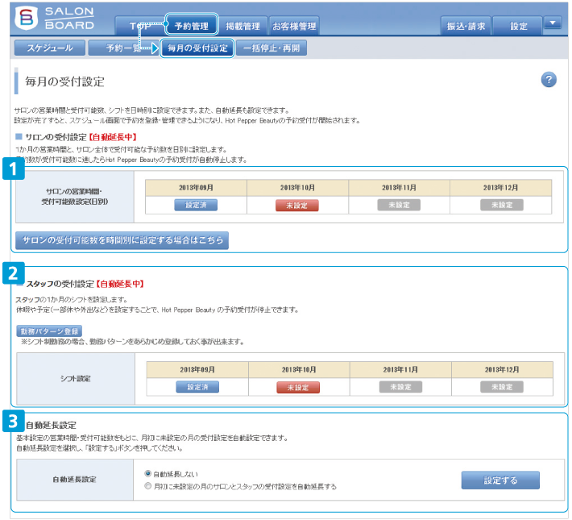
Task: Open the 一括停止・再開 sub-tab
Action: 272,48
